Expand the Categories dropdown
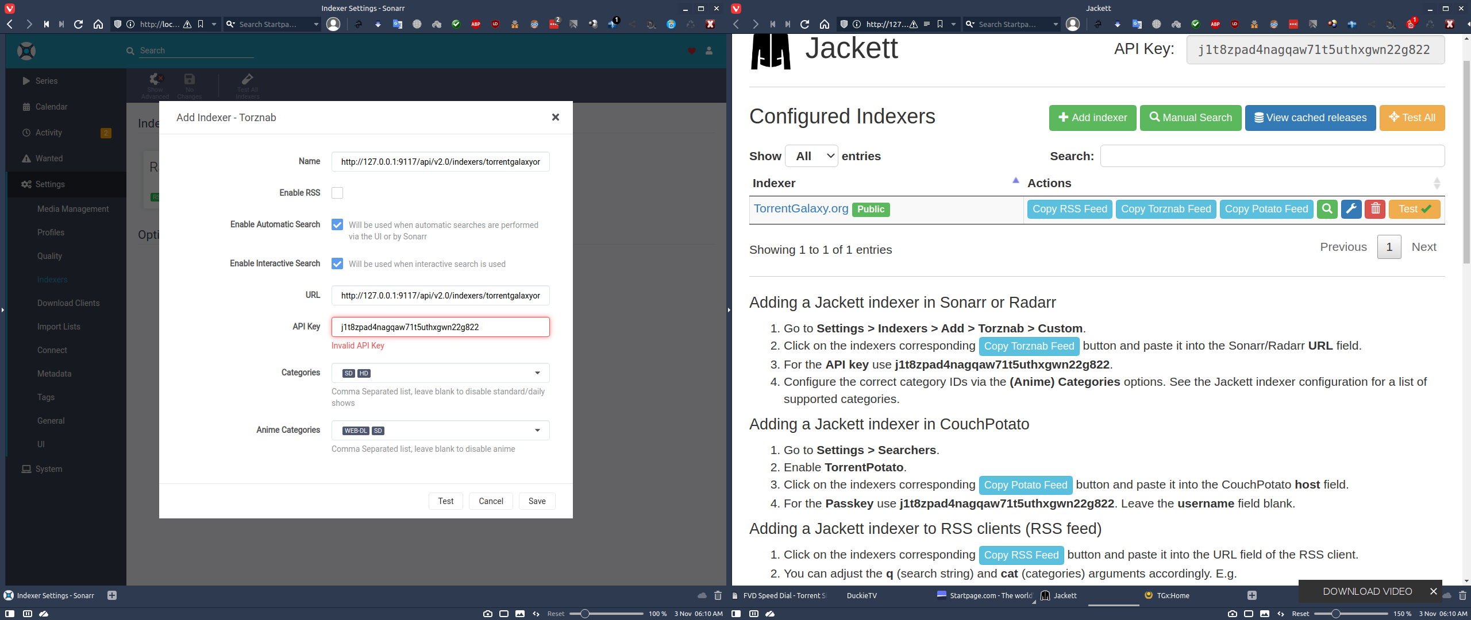This screenshot has height=620, width=1471. pos(537,373)
